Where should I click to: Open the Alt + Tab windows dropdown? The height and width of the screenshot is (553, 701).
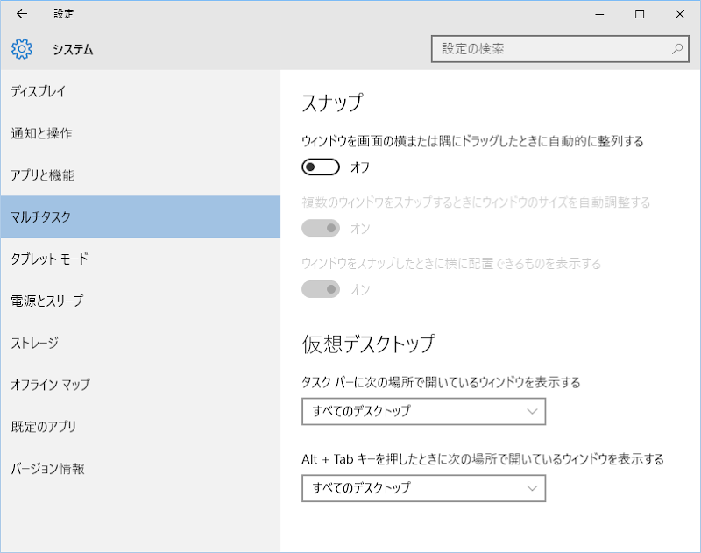pos(422,488)
